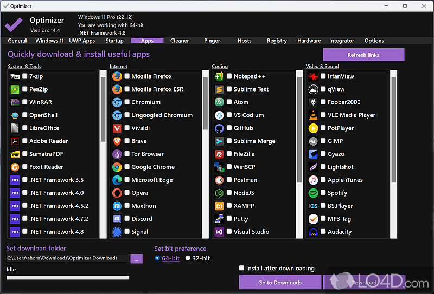This screenshot has height=294, width=434.
Task: Open the Integrator tab
Action: tap(342, 41)
